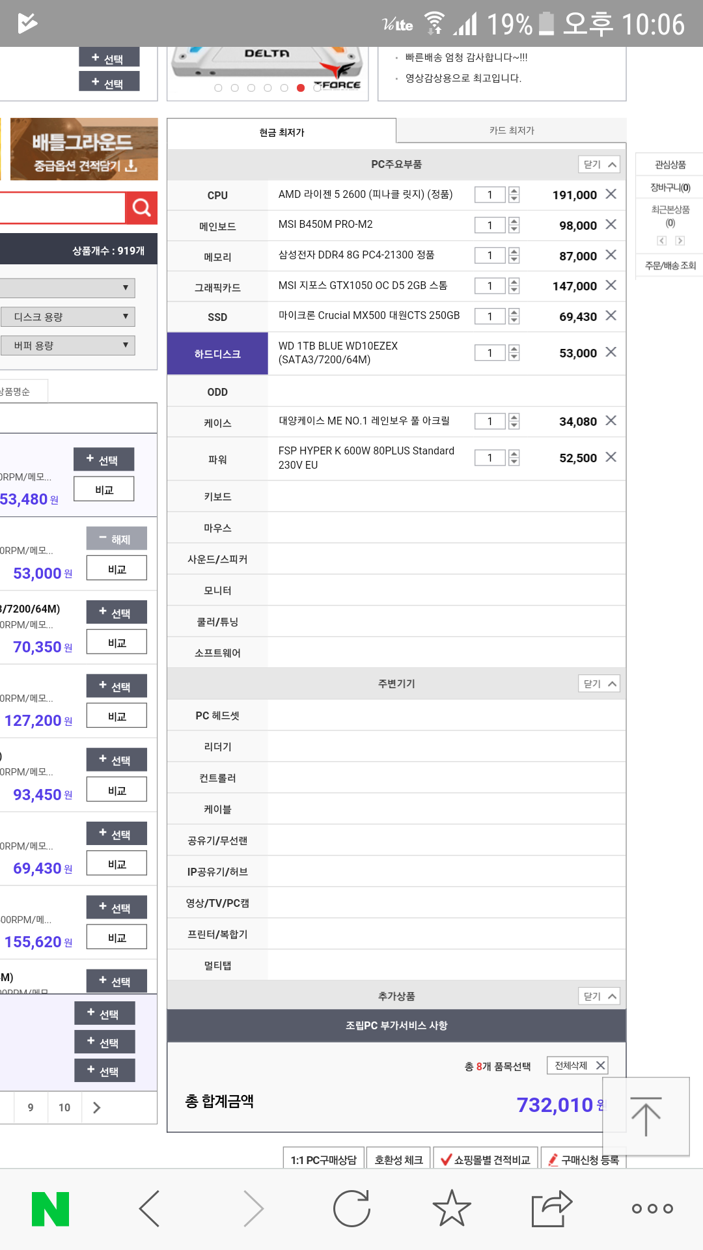Add the 127,200원 product with 선택
Viewport: 703px width, 1250px height.
[x=117, y=686]
